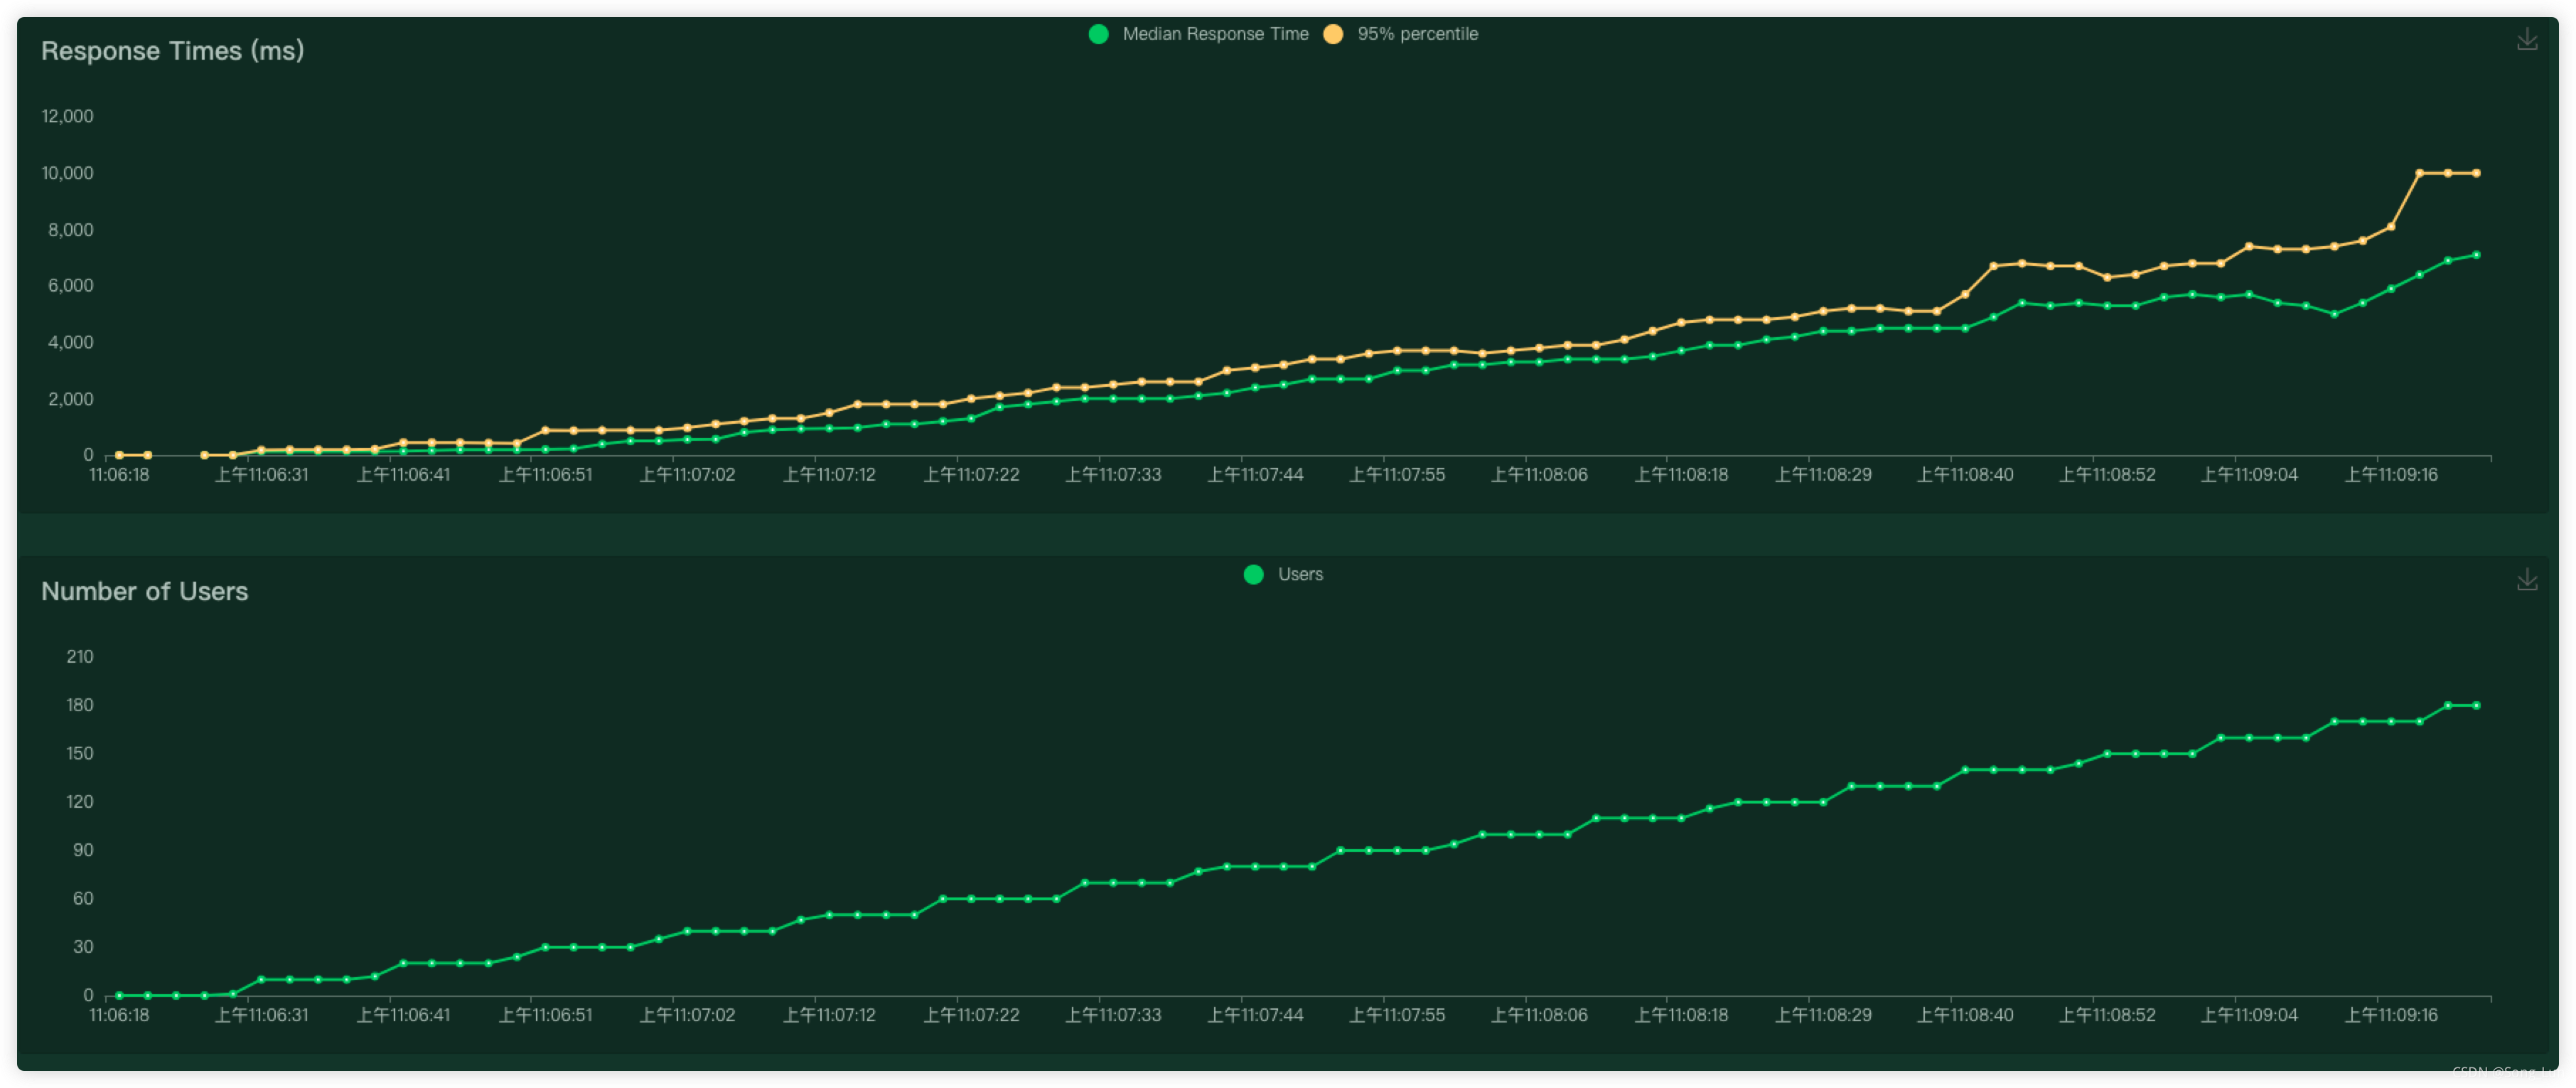Click the 11:06:18 label on Response Times axis

[x=119, y=475]
